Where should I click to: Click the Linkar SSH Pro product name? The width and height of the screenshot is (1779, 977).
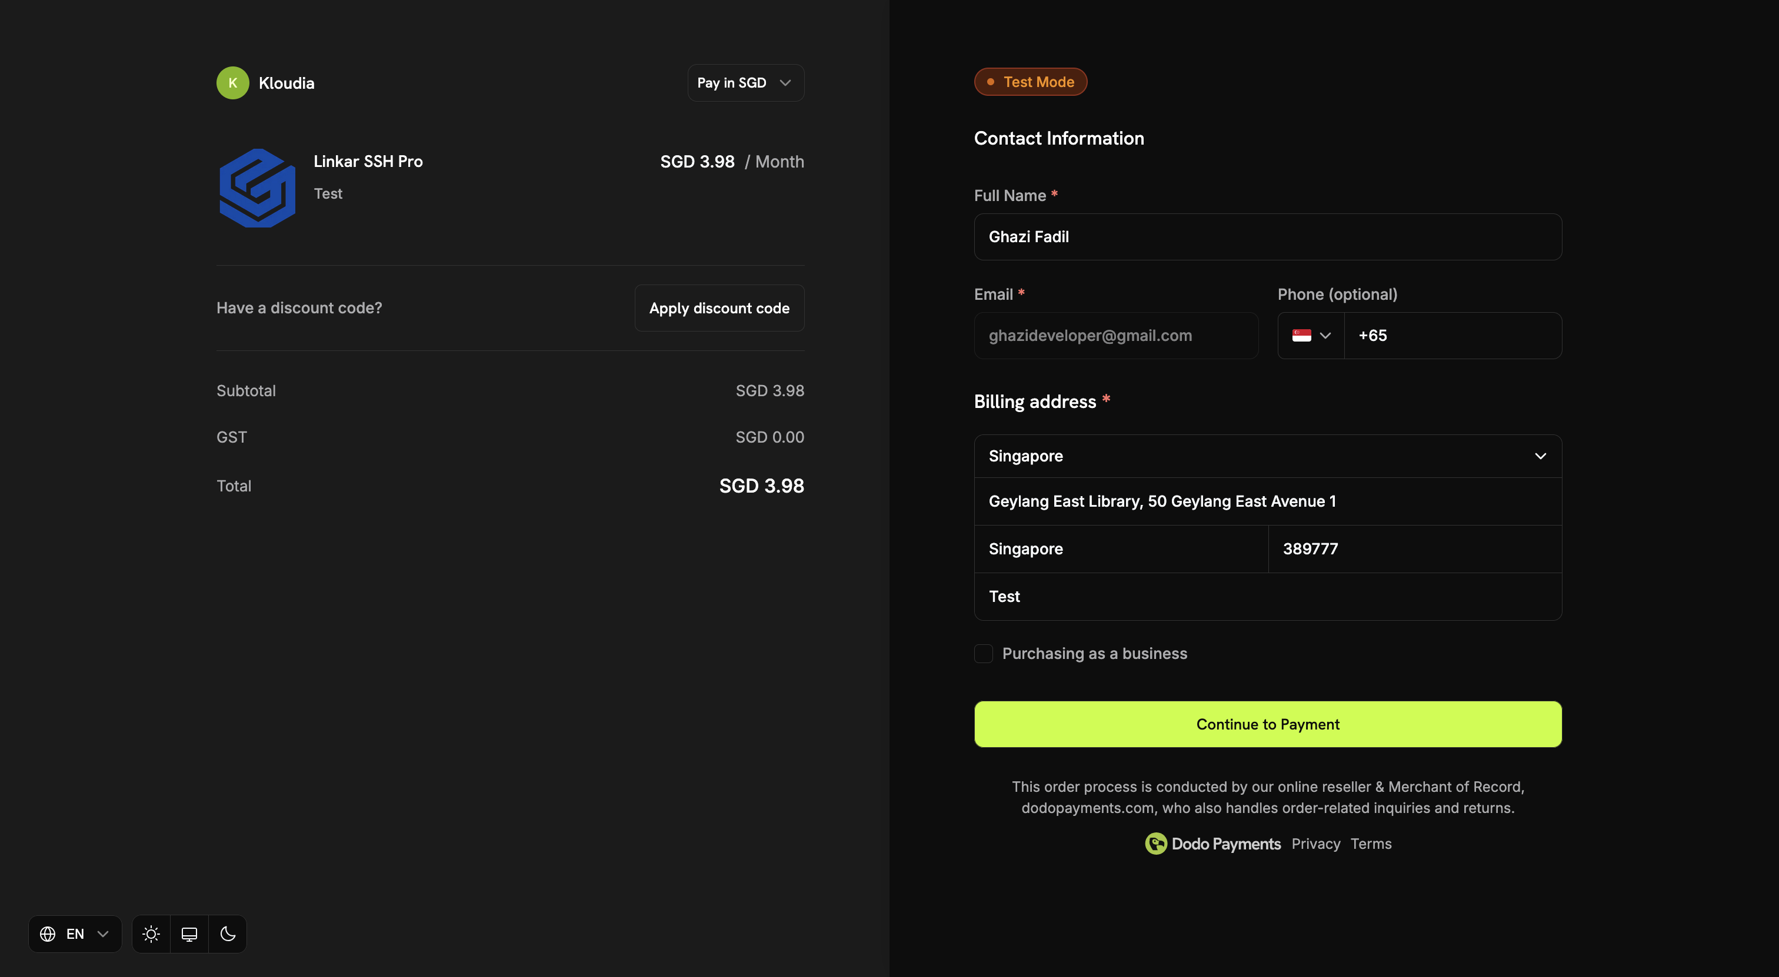click(368, 162)
